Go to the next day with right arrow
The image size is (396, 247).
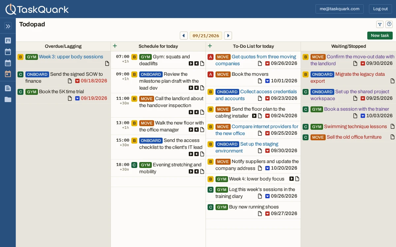[228, 36]
